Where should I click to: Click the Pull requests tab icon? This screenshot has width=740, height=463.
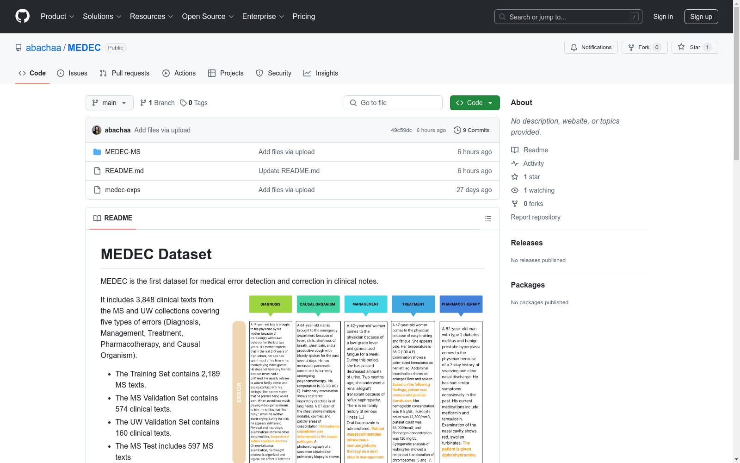pyautogui.click(x=103, y=73)
